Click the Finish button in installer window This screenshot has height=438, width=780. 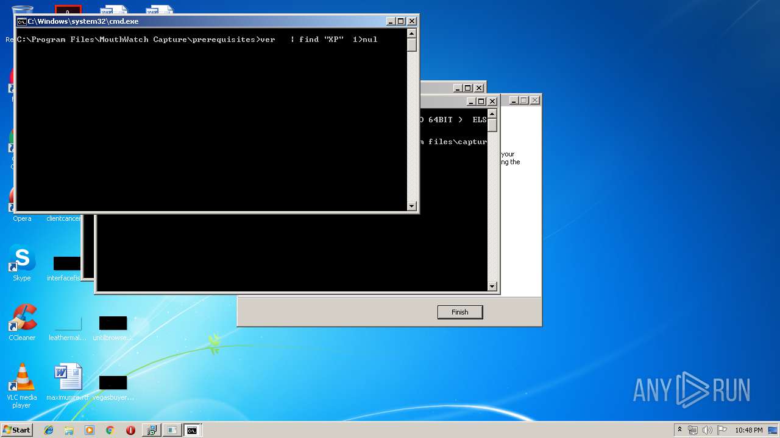pos(460,312)
